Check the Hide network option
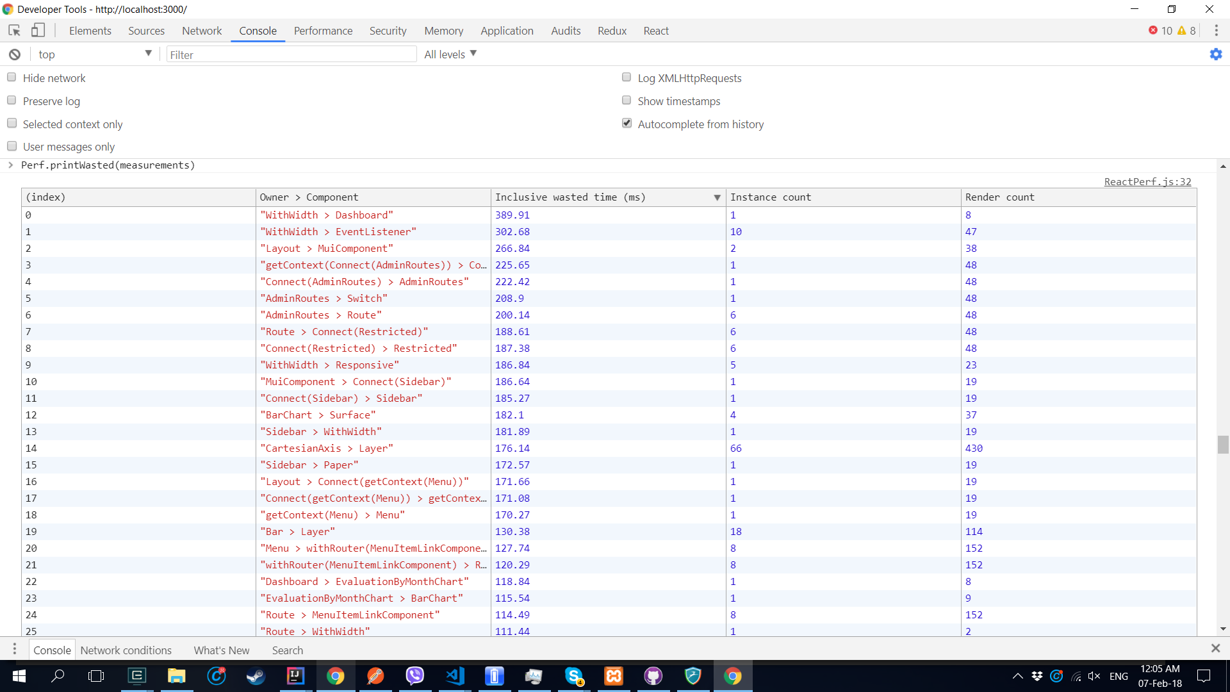The height and width of the screenshot is (692, 1230). [x=12, y=78]
